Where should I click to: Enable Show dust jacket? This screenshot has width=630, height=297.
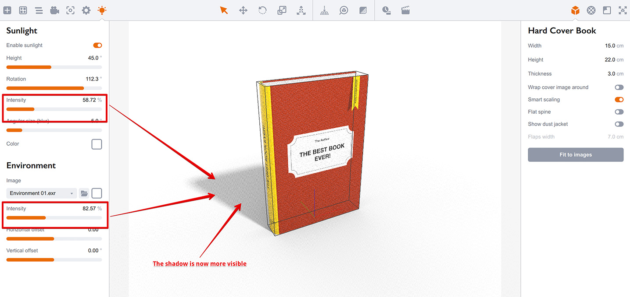pos(619,124)
